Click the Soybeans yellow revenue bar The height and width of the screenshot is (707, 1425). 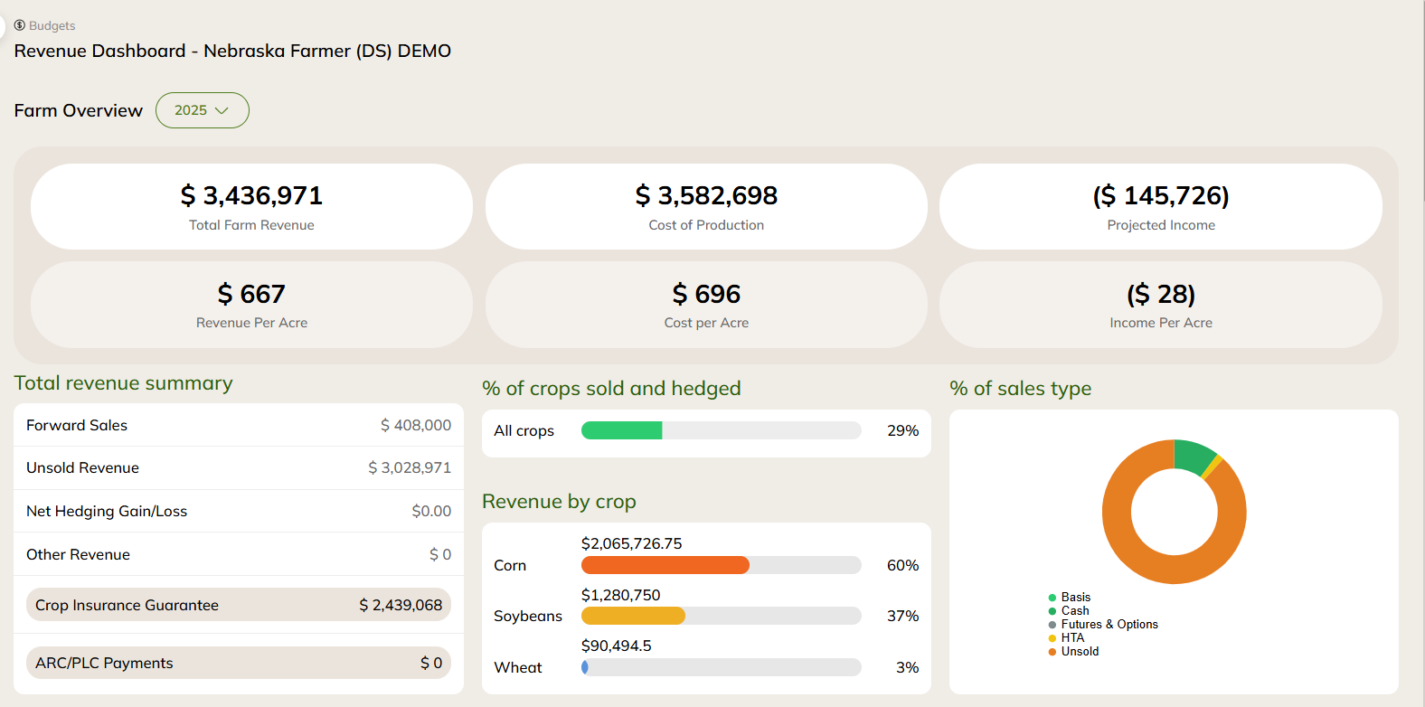pyautogui.click(x=633, y=616)
